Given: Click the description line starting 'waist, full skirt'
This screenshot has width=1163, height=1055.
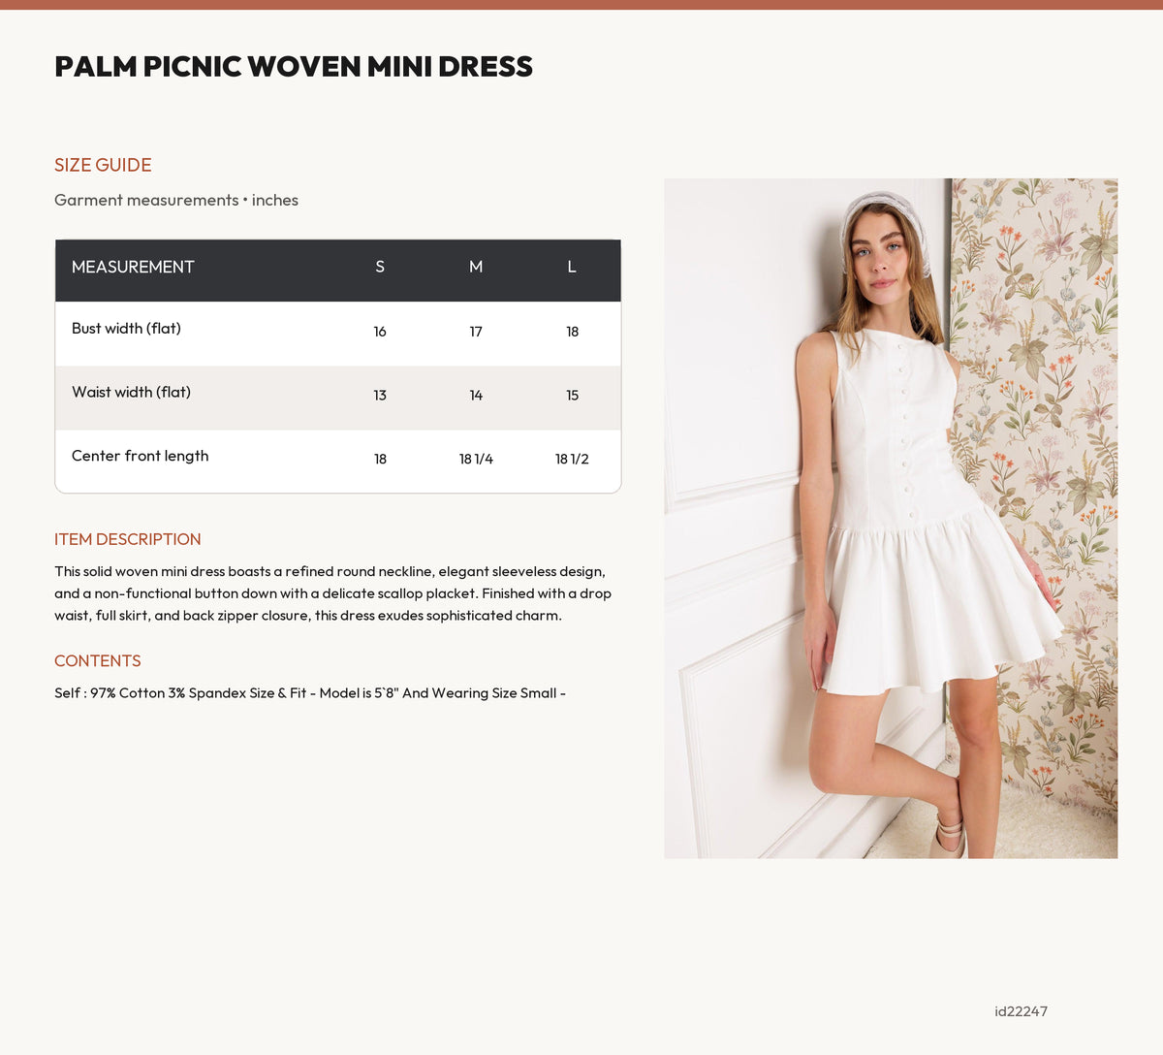Looking at the screenshot, I should [x=308, y=616].
